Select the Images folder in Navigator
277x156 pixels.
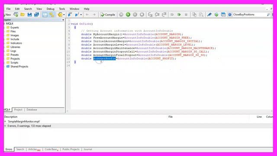(x=14, y=35)
